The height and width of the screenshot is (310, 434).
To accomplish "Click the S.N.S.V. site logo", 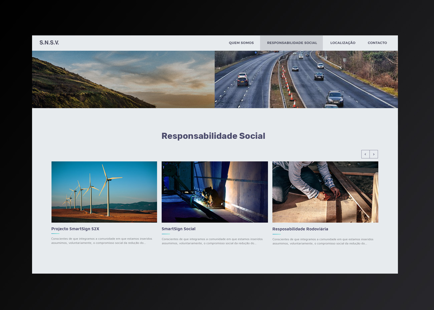I will (x=49, y=43).
